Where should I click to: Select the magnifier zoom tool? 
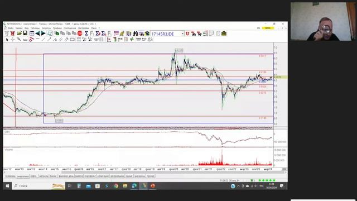(19, 40)
